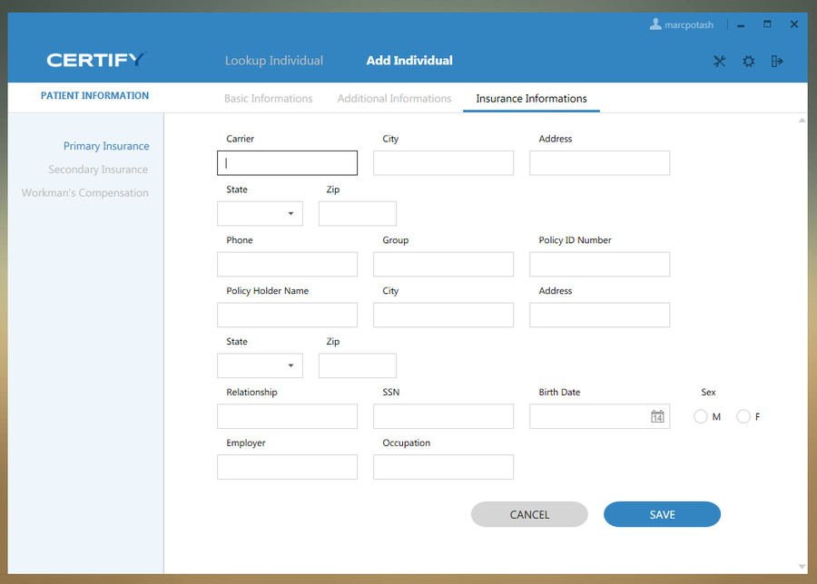Open the tools wrench icon

coord(720,62)
